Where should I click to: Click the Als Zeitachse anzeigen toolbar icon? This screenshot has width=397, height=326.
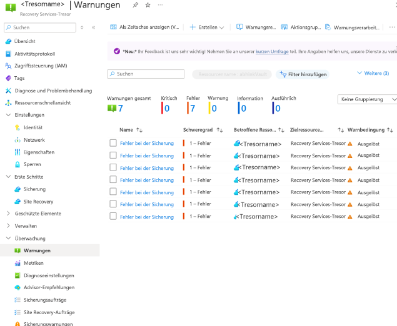(113, 27)
